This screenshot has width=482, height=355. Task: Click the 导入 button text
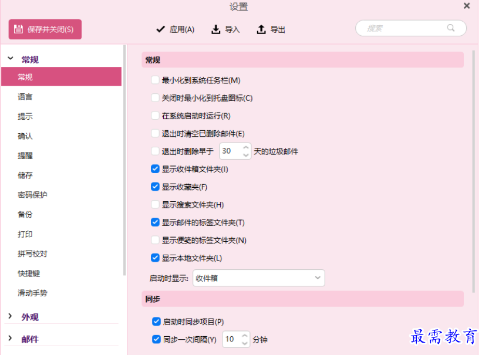coord(232,29)
